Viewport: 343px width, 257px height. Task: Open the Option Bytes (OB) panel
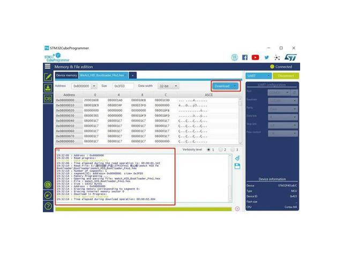click(48, 99)
